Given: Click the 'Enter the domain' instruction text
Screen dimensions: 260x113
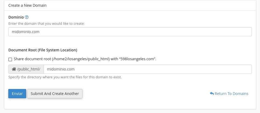Looking at the screenshot, I should coord(47,23).
